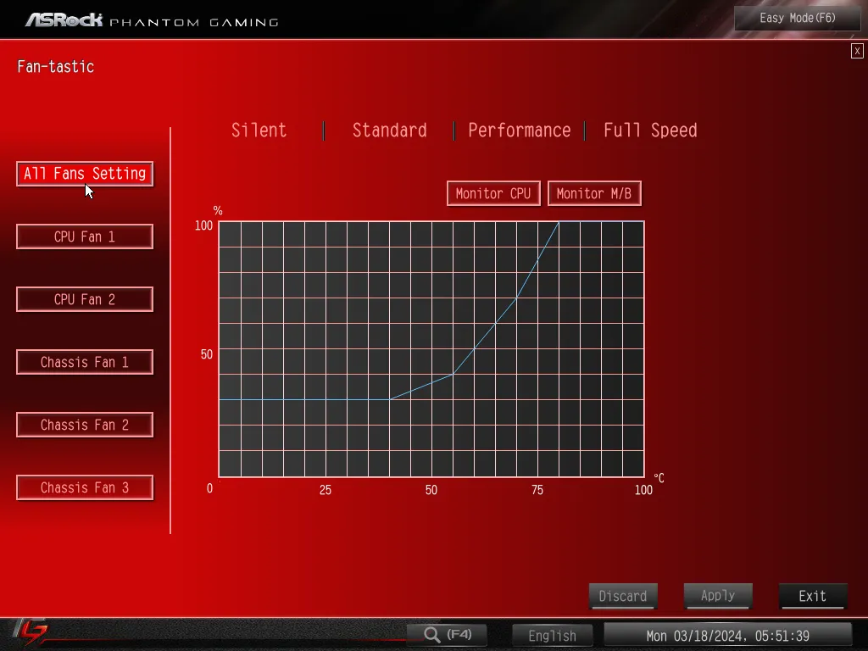This screenshot has width=868, height=651.
Task: Select the fan curve point at 55°C
Action: pyautogui.click(x=453, y=374)
